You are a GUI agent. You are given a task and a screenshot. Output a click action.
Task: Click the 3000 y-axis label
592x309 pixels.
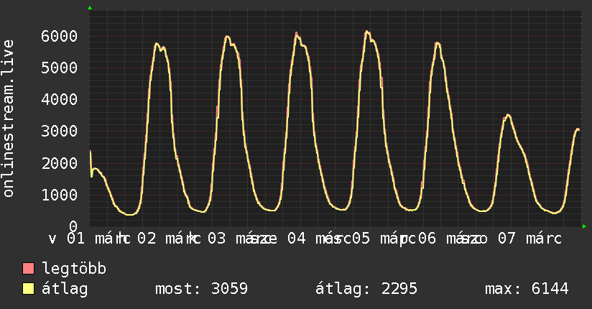60,132
